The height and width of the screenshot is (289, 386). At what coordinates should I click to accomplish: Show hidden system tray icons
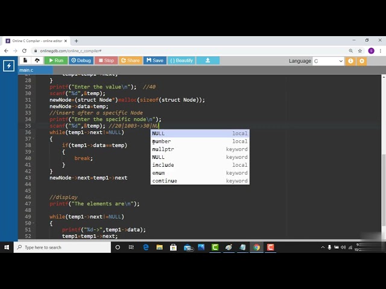323,247
